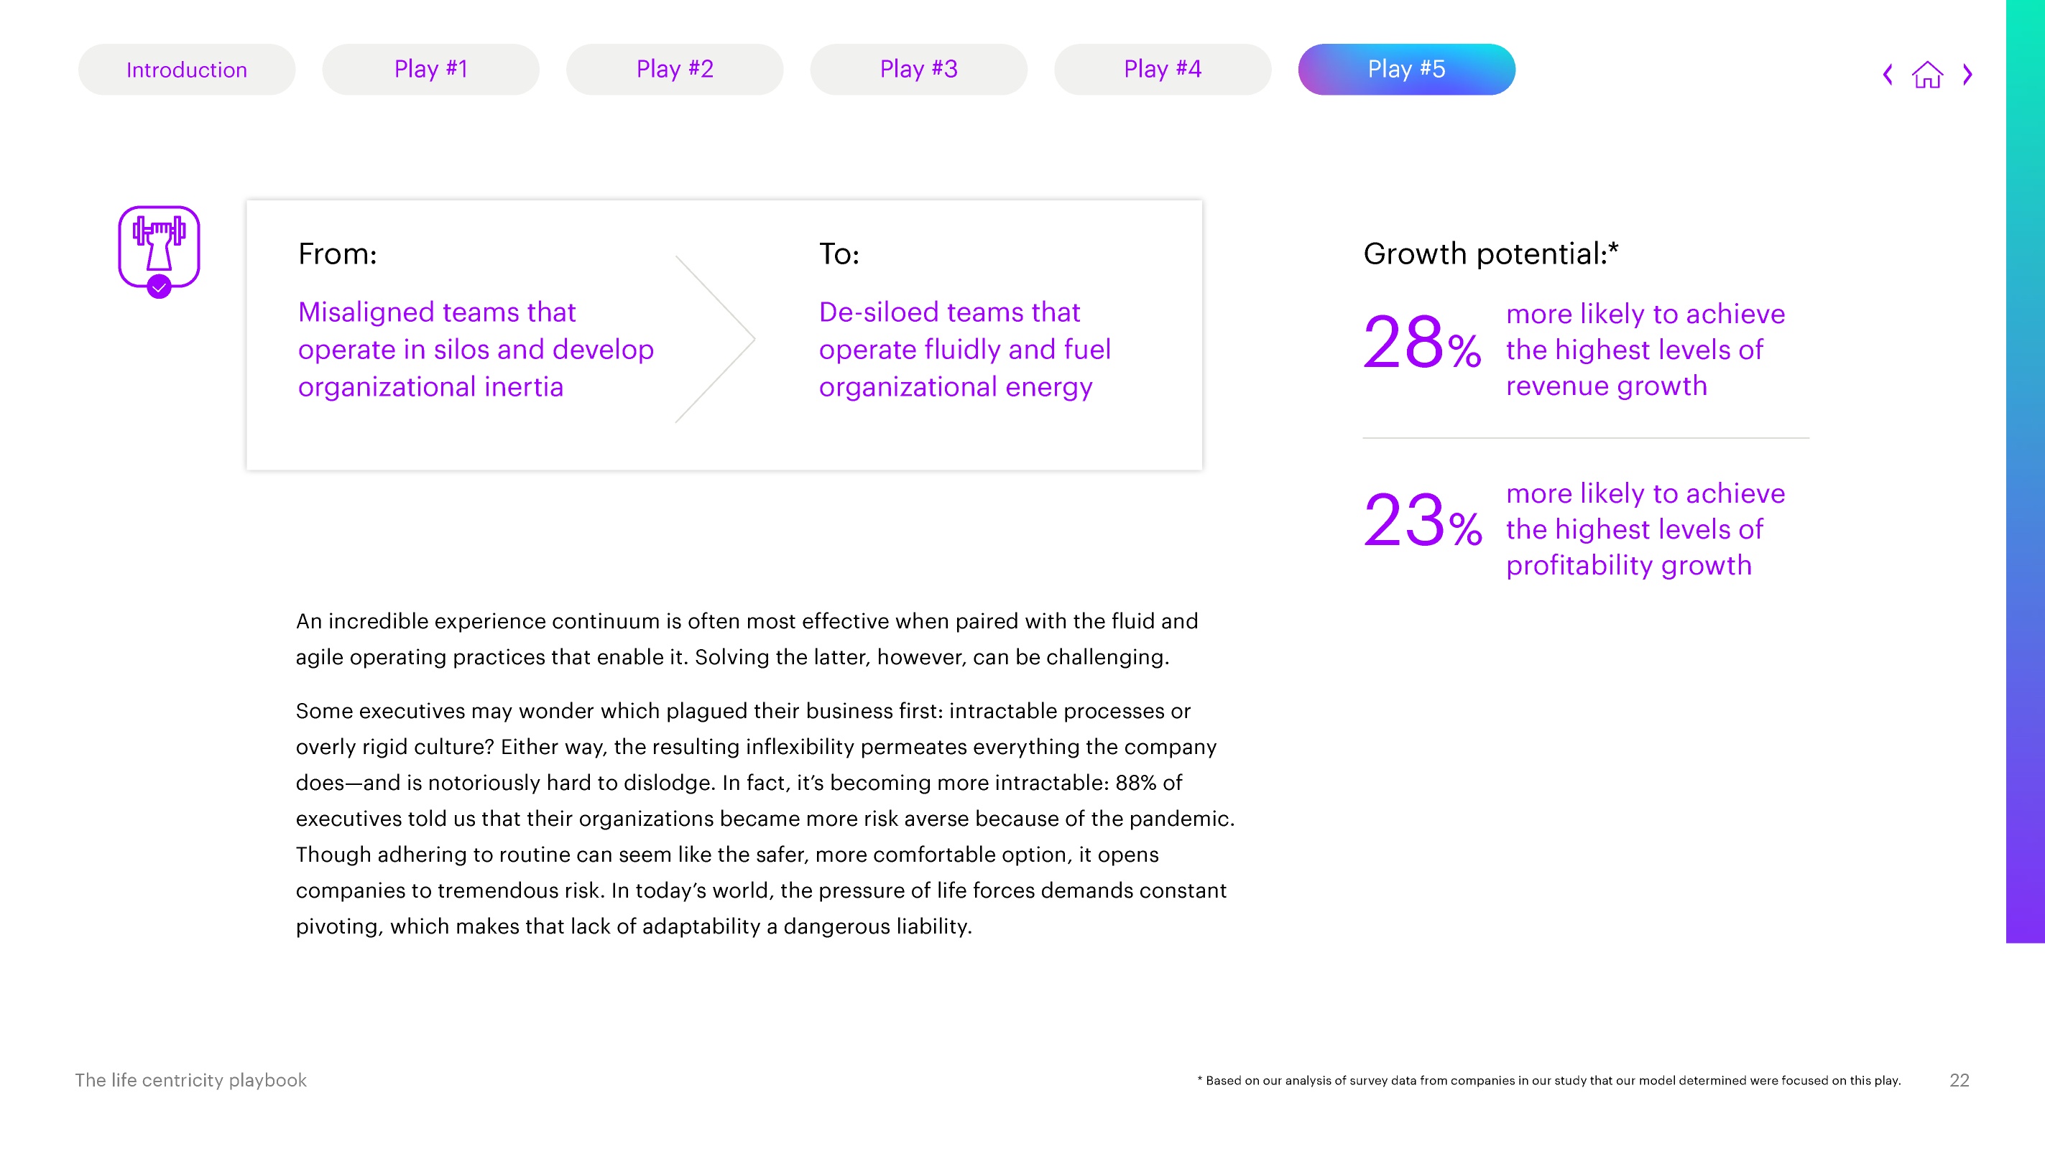
Task: Select the active Play #5 tab
Action: tap(1406, 70)
